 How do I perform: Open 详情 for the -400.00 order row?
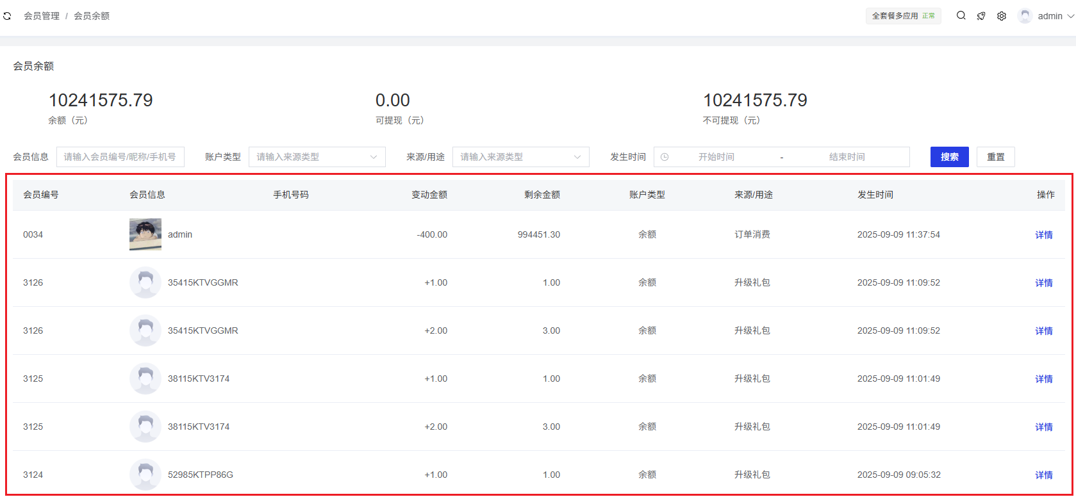click(1043, 235)
